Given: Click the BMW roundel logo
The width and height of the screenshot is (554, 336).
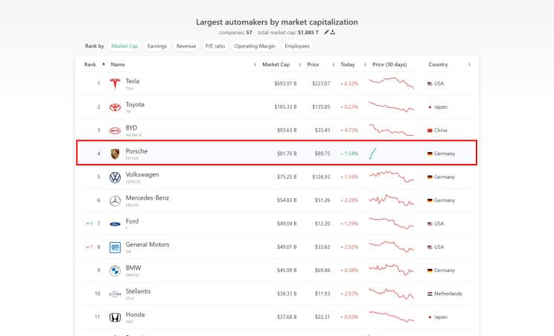Looking at the screenshot, I should click(115, 270).
